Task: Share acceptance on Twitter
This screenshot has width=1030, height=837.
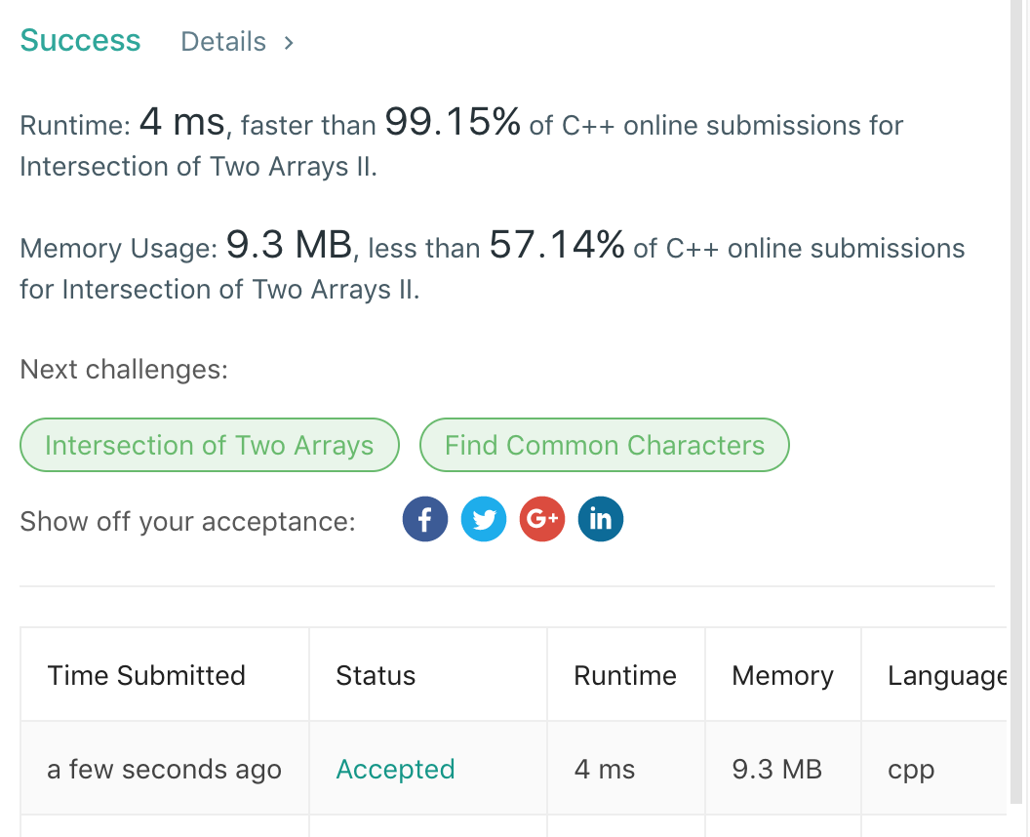Action: click(484, 520)
